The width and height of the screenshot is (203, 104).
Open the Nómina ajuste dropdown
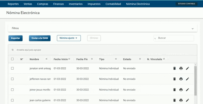69,38
